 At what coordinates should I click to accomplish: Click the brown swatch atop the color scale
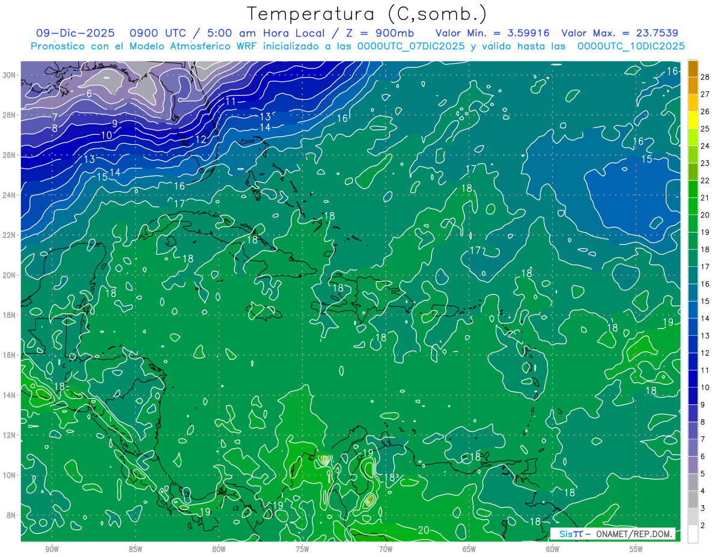[x=693, y=68]
